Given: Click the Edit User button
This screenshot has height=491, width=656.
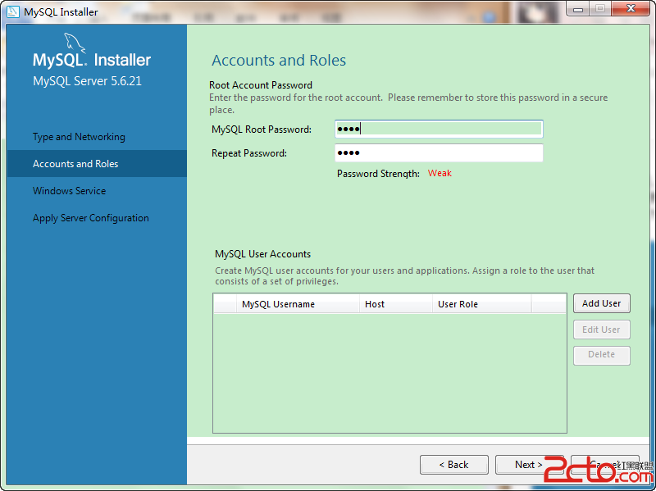Looking at the screenshot, I should pos(602,330).
